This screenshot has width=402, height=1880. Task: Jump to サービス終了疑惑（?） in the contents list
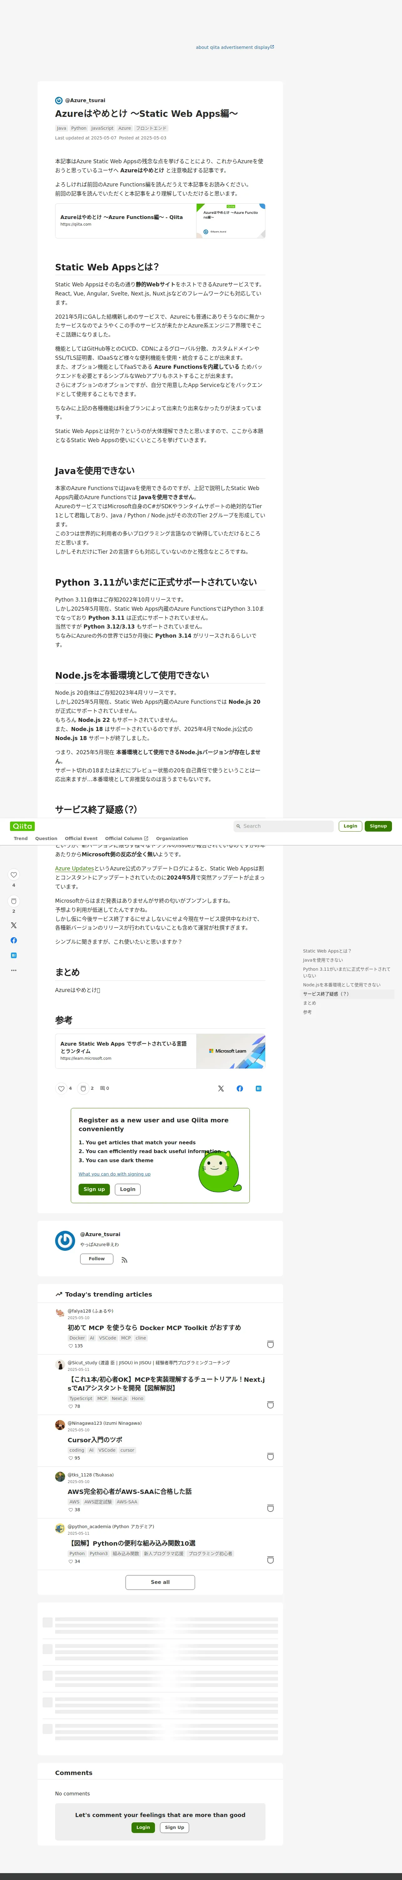pyautogui.click(x=326, y=994)
